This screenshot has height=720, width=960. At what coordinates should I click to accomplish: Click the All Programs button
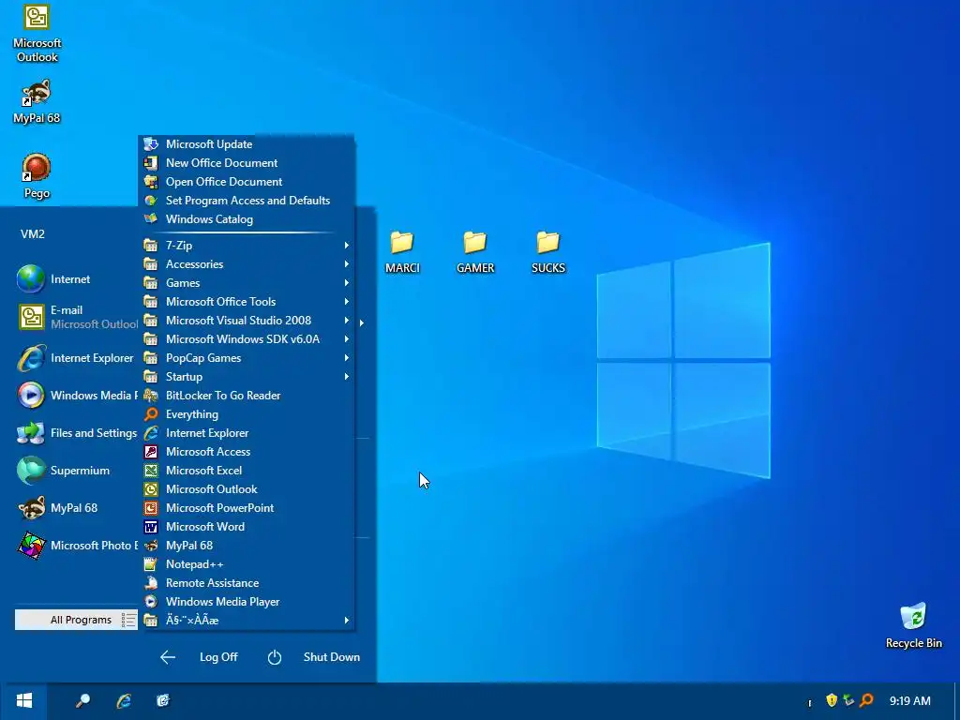77,620
